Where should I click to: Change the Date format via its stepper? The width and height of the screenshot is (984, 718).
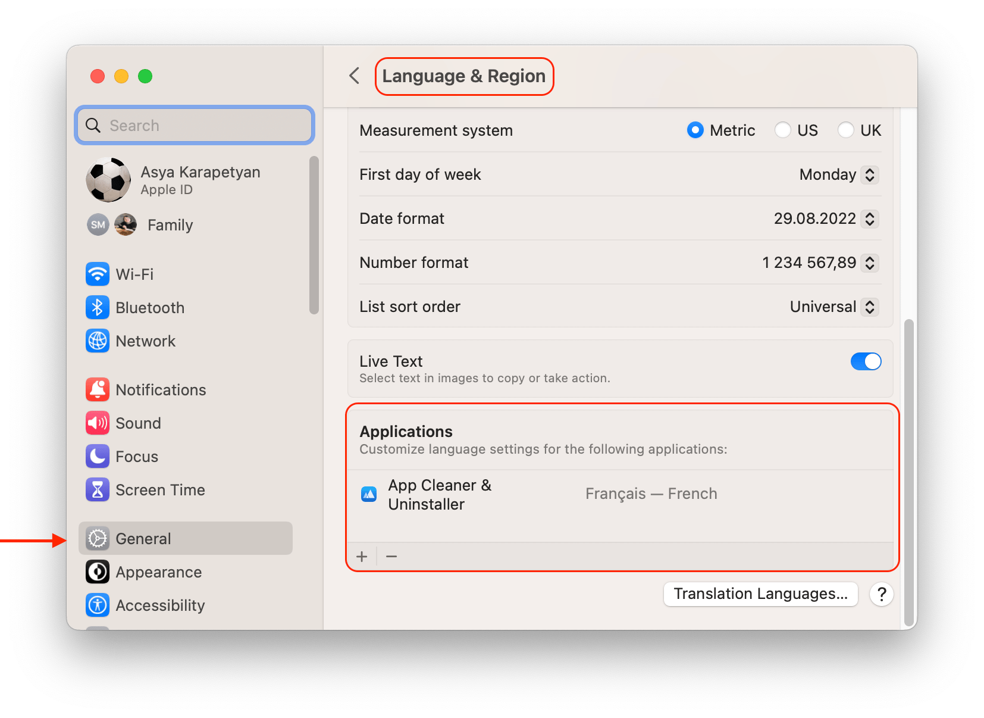tap(869, 218)
